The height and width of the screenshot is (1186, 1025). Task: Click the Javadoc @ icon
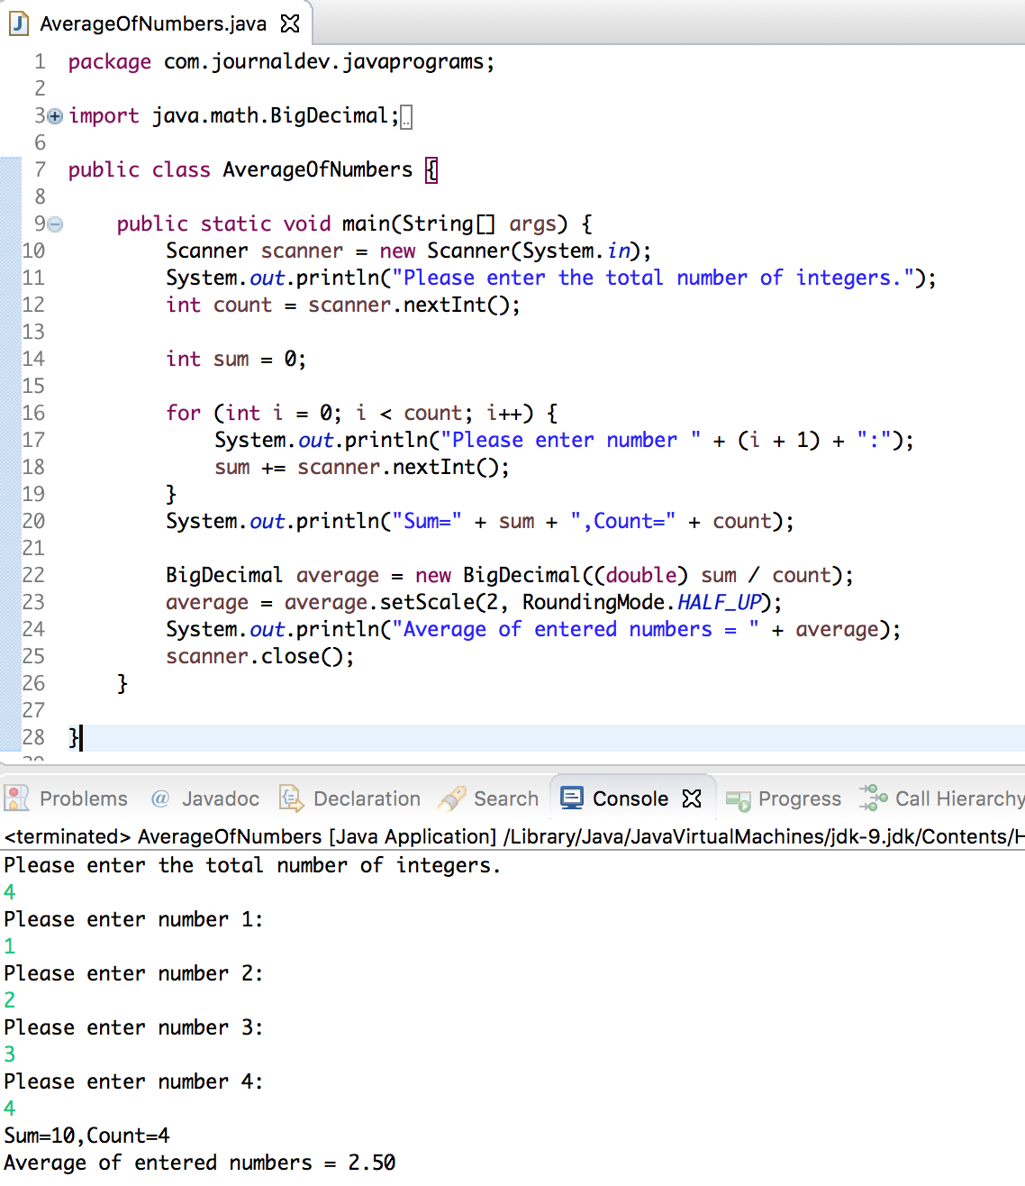pyautogui.click(x=160, y=798)
